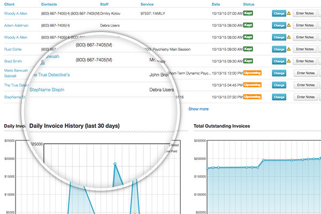Select service text 97537: FAMILY
321x214 pixels.
(152, 13)
